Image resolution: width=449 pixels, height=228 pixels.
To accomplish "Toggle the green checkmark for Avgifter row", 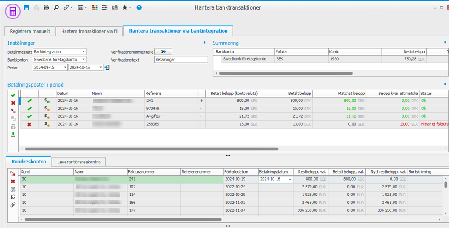I will [x=29, y=116].
